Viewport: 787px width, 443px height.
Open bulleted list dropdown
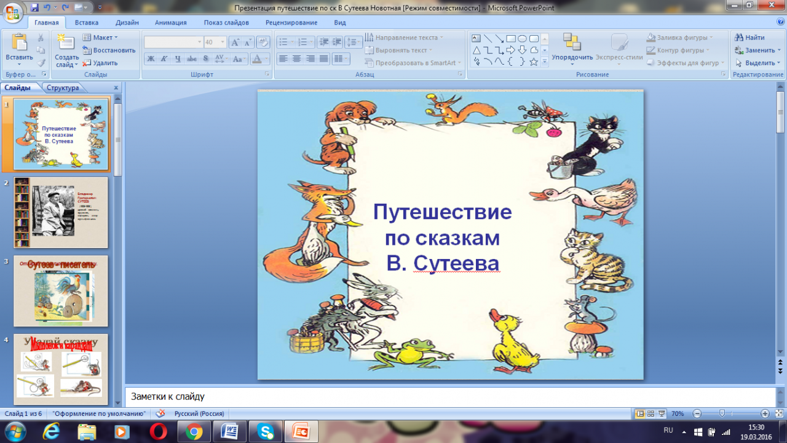click(285, 42)
